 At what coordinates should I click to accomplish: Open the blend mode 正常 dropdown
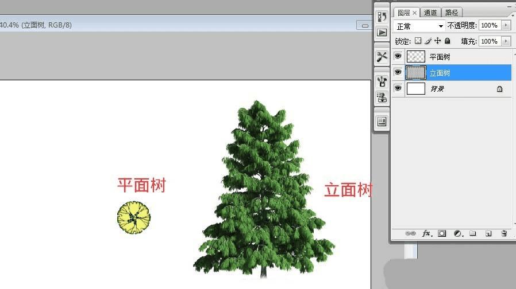coord(419,26)
